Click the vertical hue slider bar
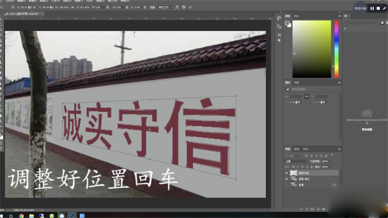388x218 pixels. pyautogui.click(x=336, y=49)
